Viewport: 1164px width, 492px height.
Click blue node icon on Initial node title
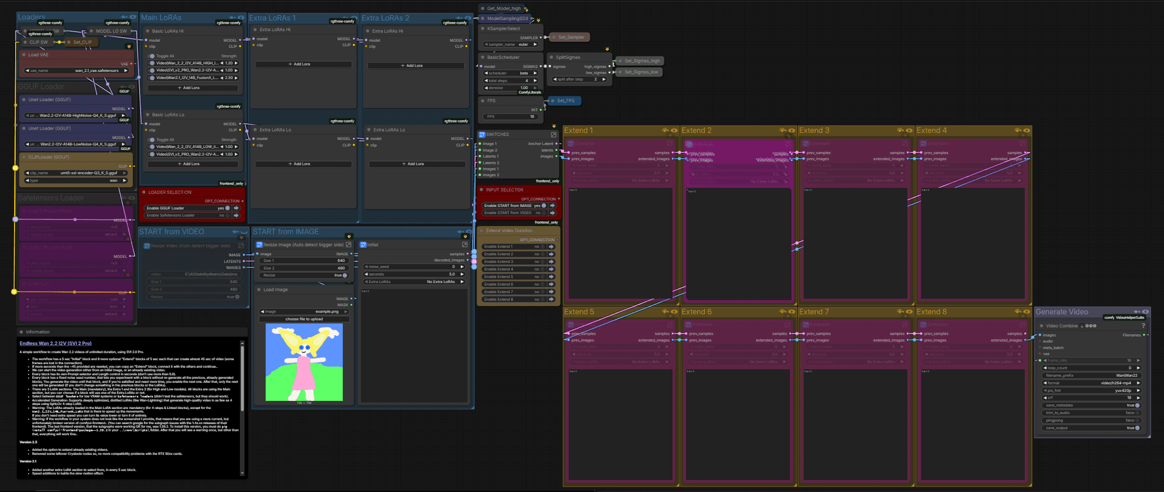click(363, 245)
